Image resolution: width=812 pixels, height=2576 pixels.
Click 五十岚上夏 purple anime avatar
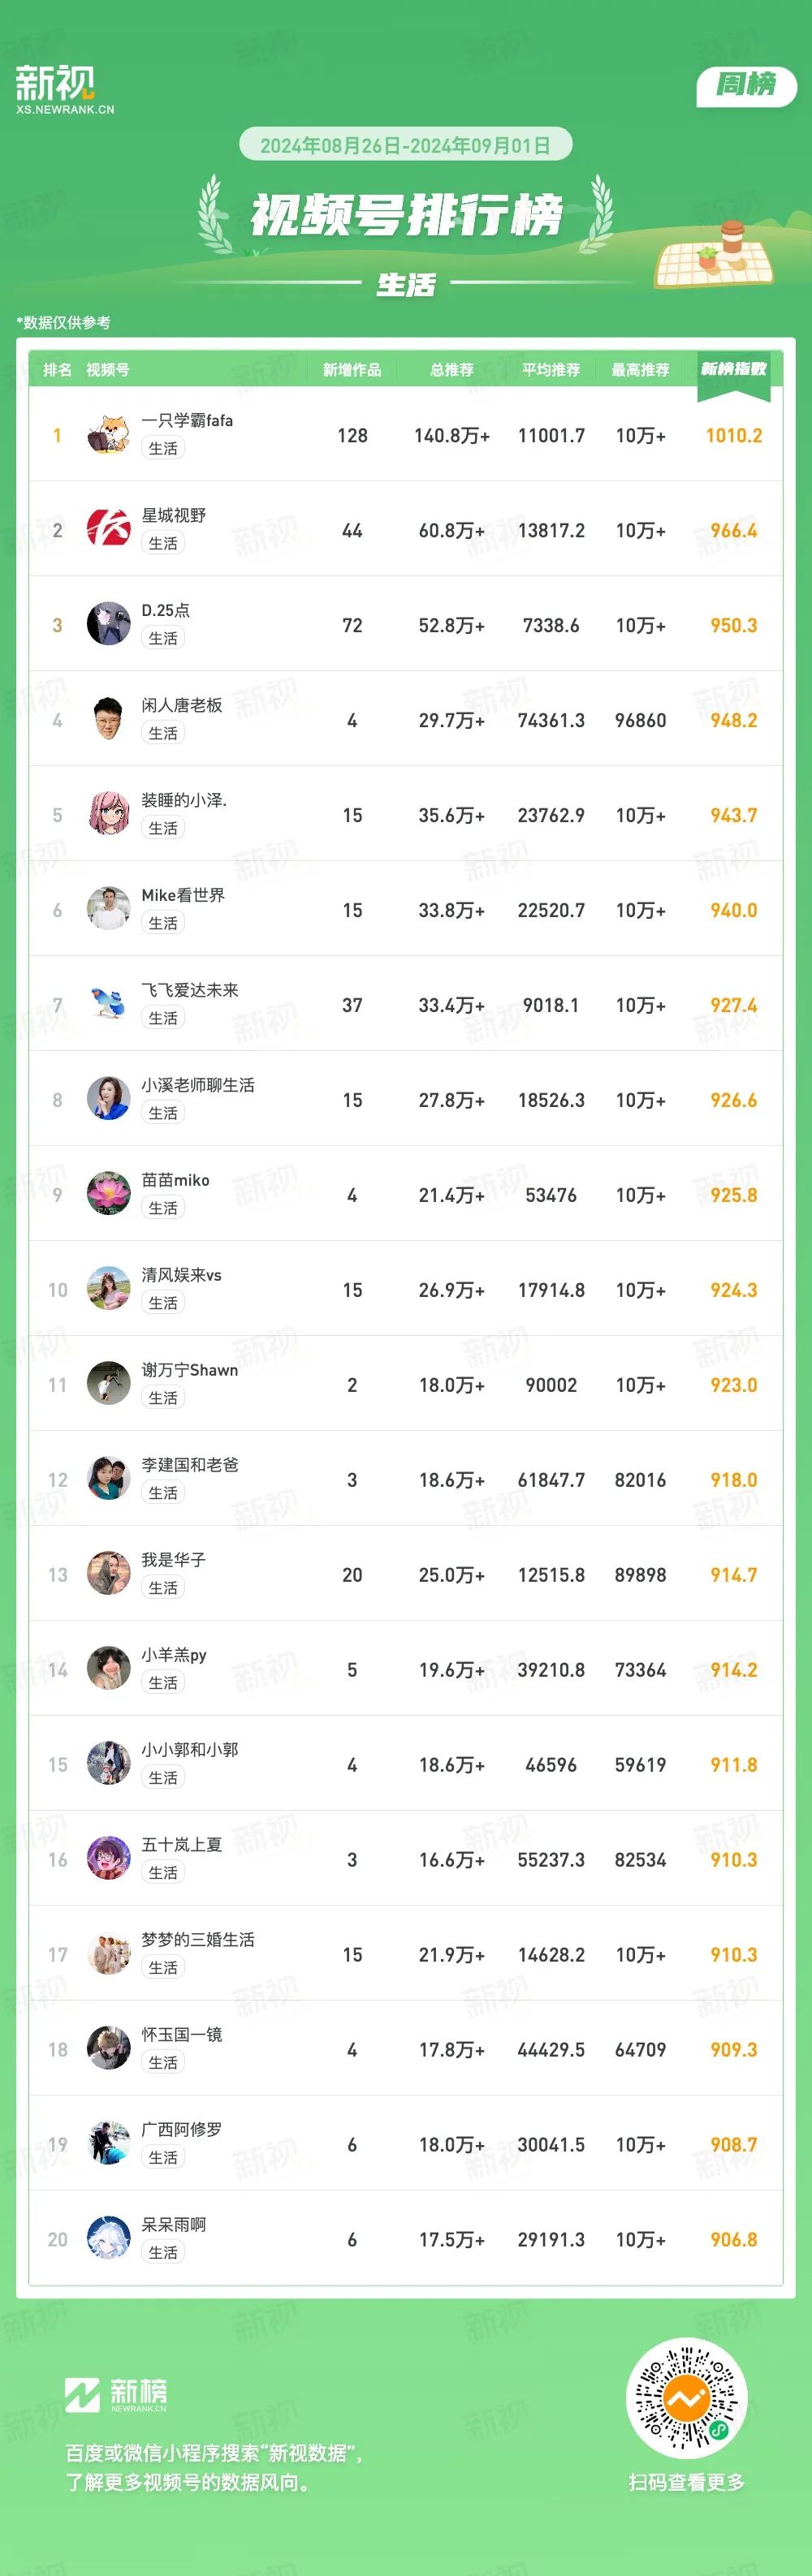pos(108,1860)
